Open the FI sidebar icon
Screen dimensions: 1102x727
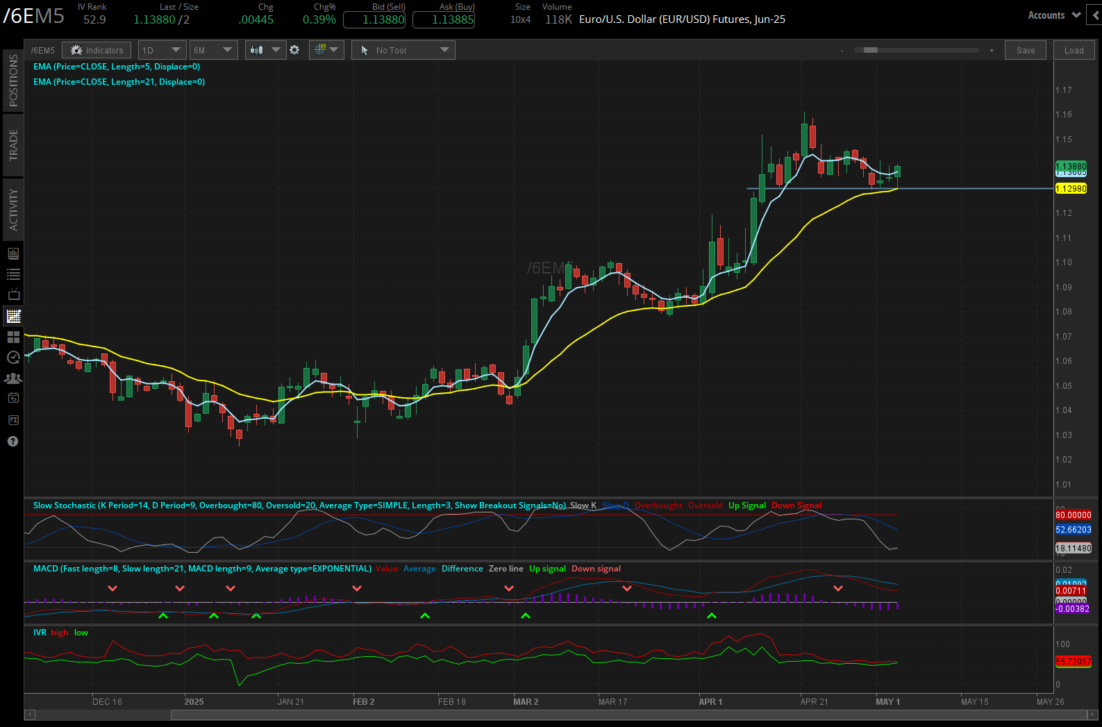[x=13, y=419]
